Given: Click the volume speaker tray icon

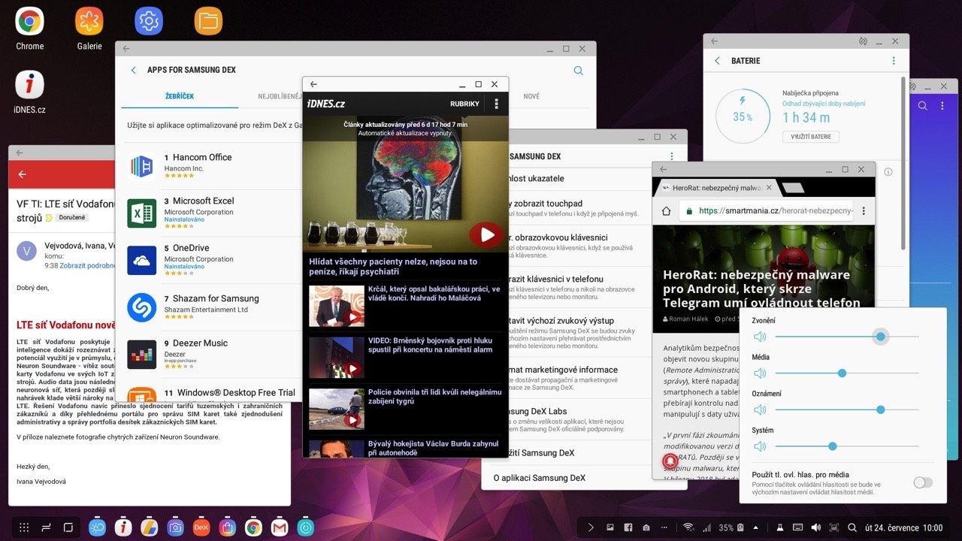Looking at the screenshot, I should pos(816,527).
